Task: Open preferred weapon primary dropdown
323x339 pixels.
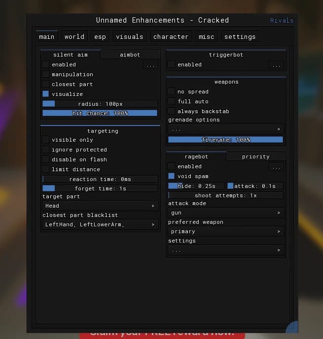Action: click(x=226, y=231)
